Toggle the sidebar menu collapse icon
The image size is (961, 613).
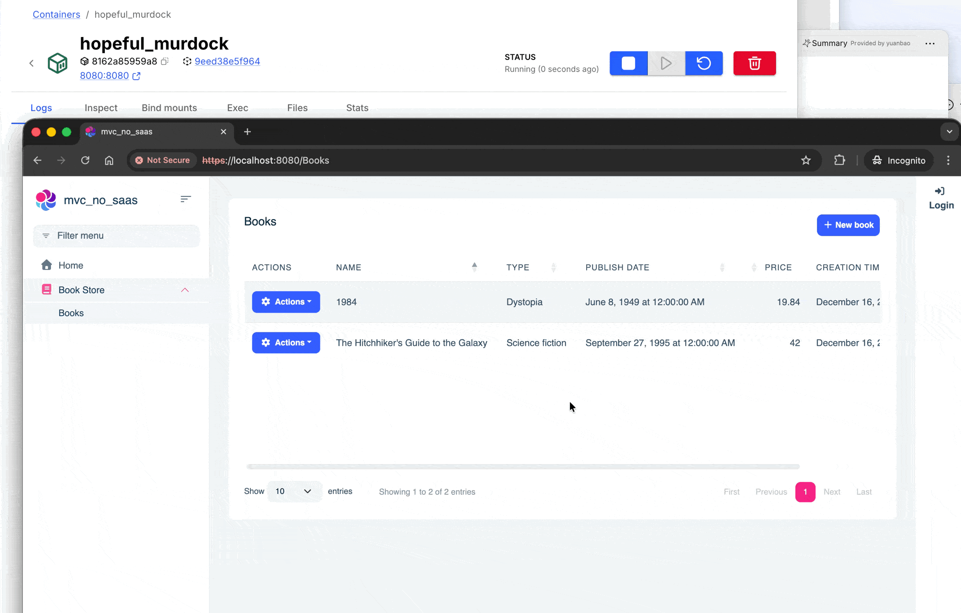point(185,199)
